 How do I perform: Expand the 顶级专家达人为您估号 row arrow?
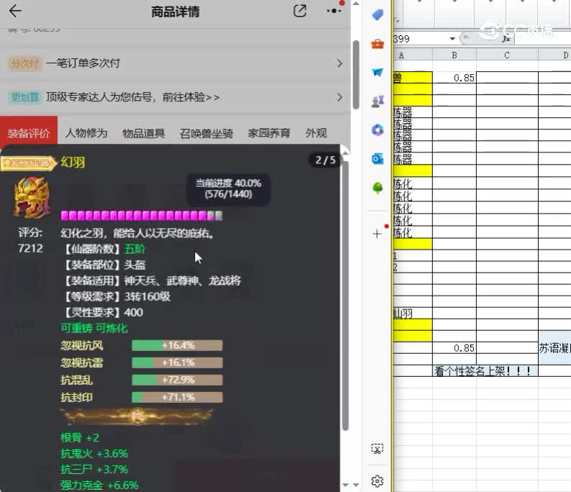pos(339,97)
